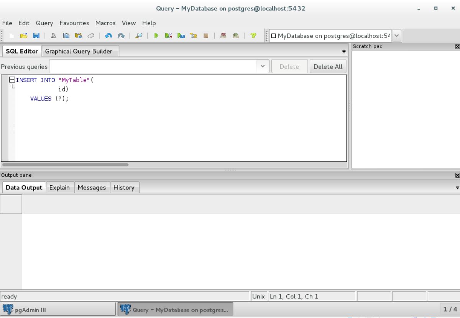Screen dimensions: 460x318
Task: Click the 'ready' status bar text
Action: coord(9,297)
